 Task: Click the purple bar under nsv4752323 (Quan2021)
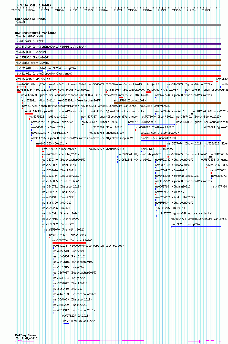[x=118, y=55]
